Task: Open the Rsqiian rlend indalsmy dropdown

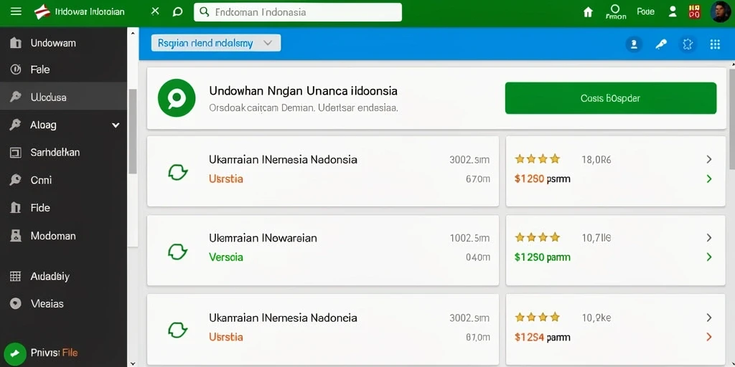Action: [x=216, y=43]
